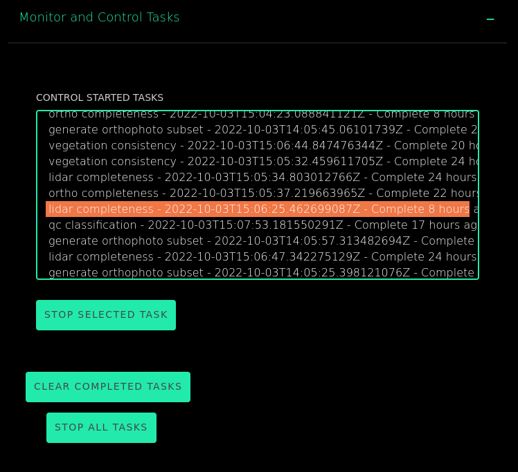This screenshot has height=472, width=518.
Task: Select the partially visible ortho completeness 15:04:23 task
Action: (x=256, y=115)
